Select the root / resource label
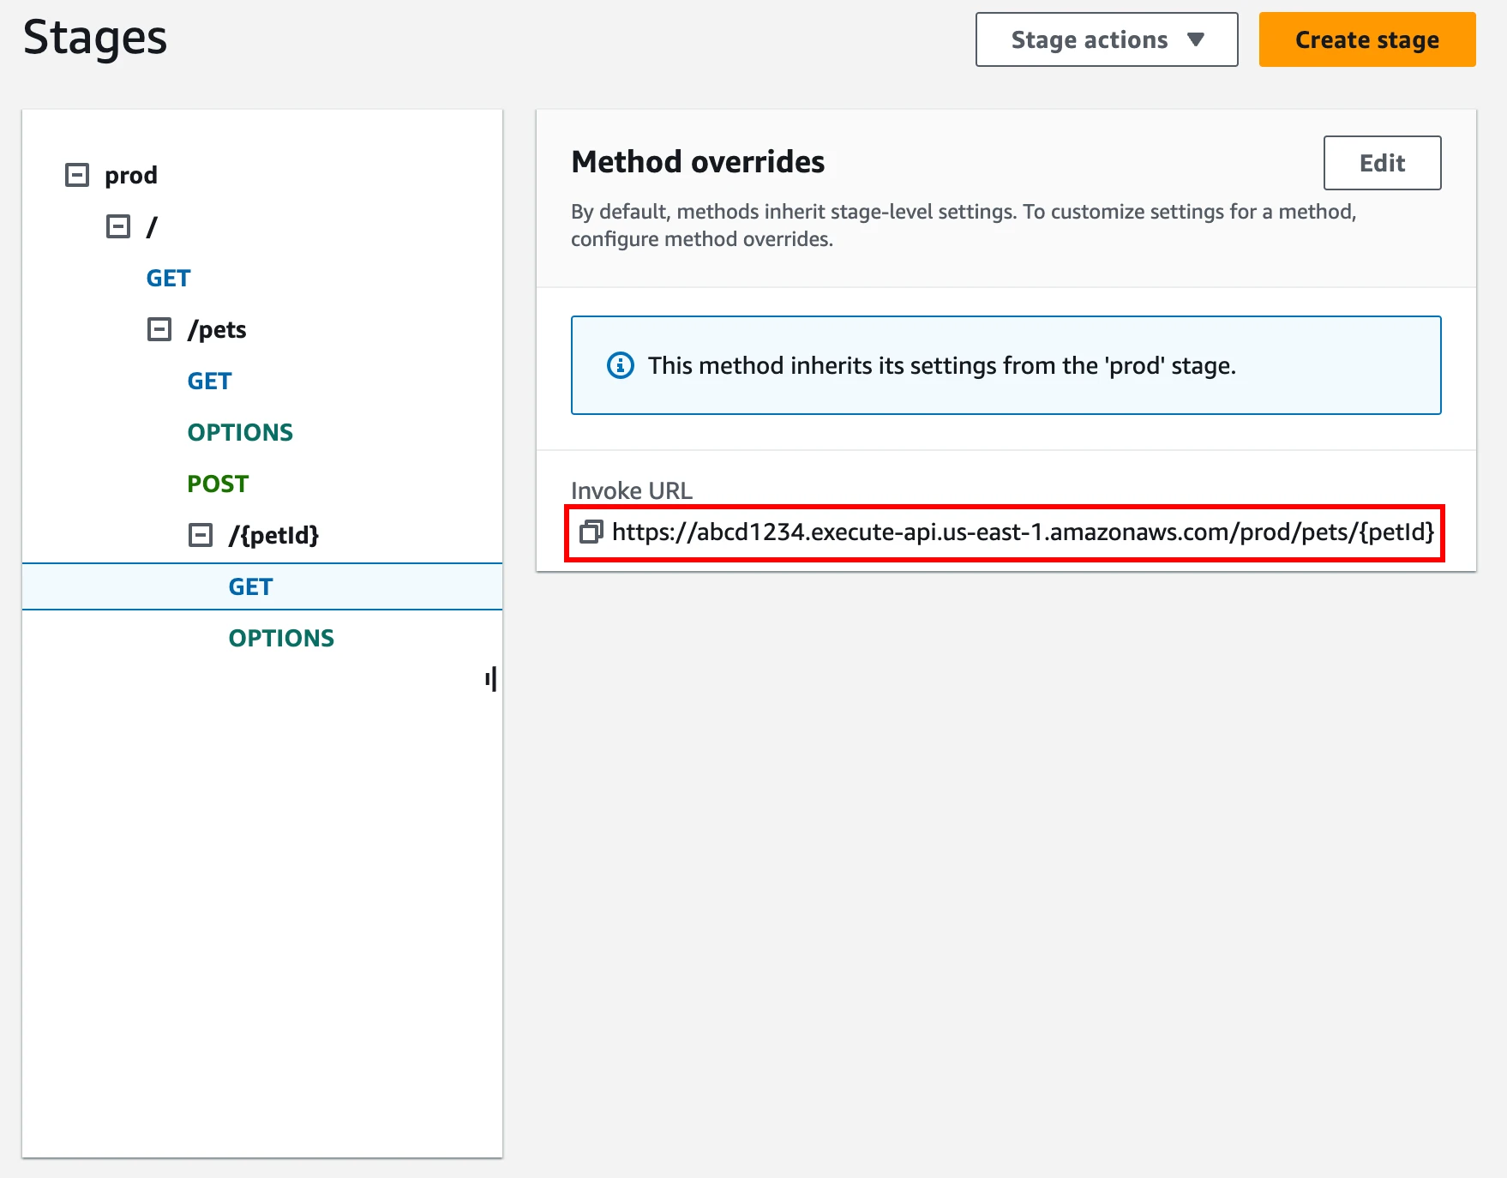 [x=152, y=226]
